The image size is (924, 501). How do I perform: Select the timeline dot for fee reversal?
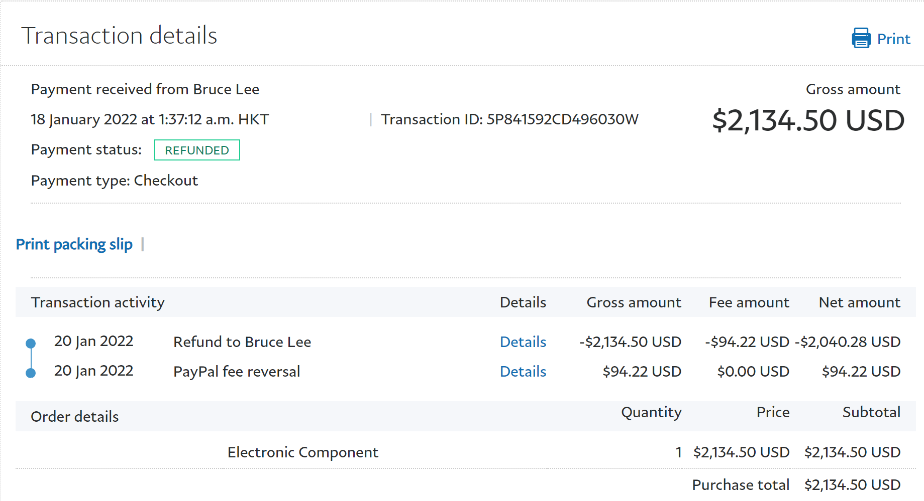click(x=31, y=373)
